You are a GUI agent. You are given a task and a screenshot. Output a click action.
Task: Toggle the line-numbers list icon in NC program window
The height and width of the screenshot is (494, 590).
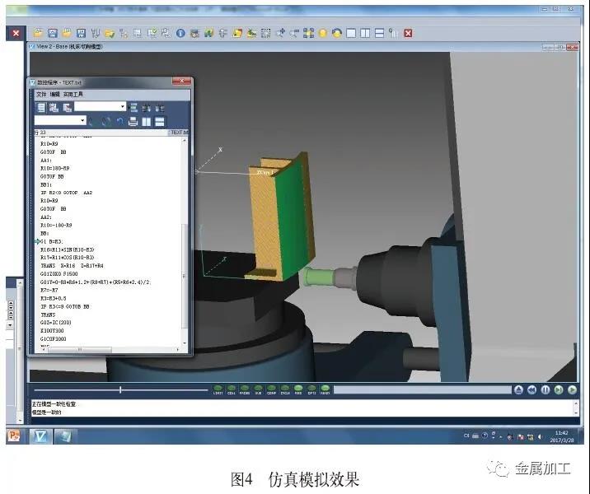pos(41,108)
